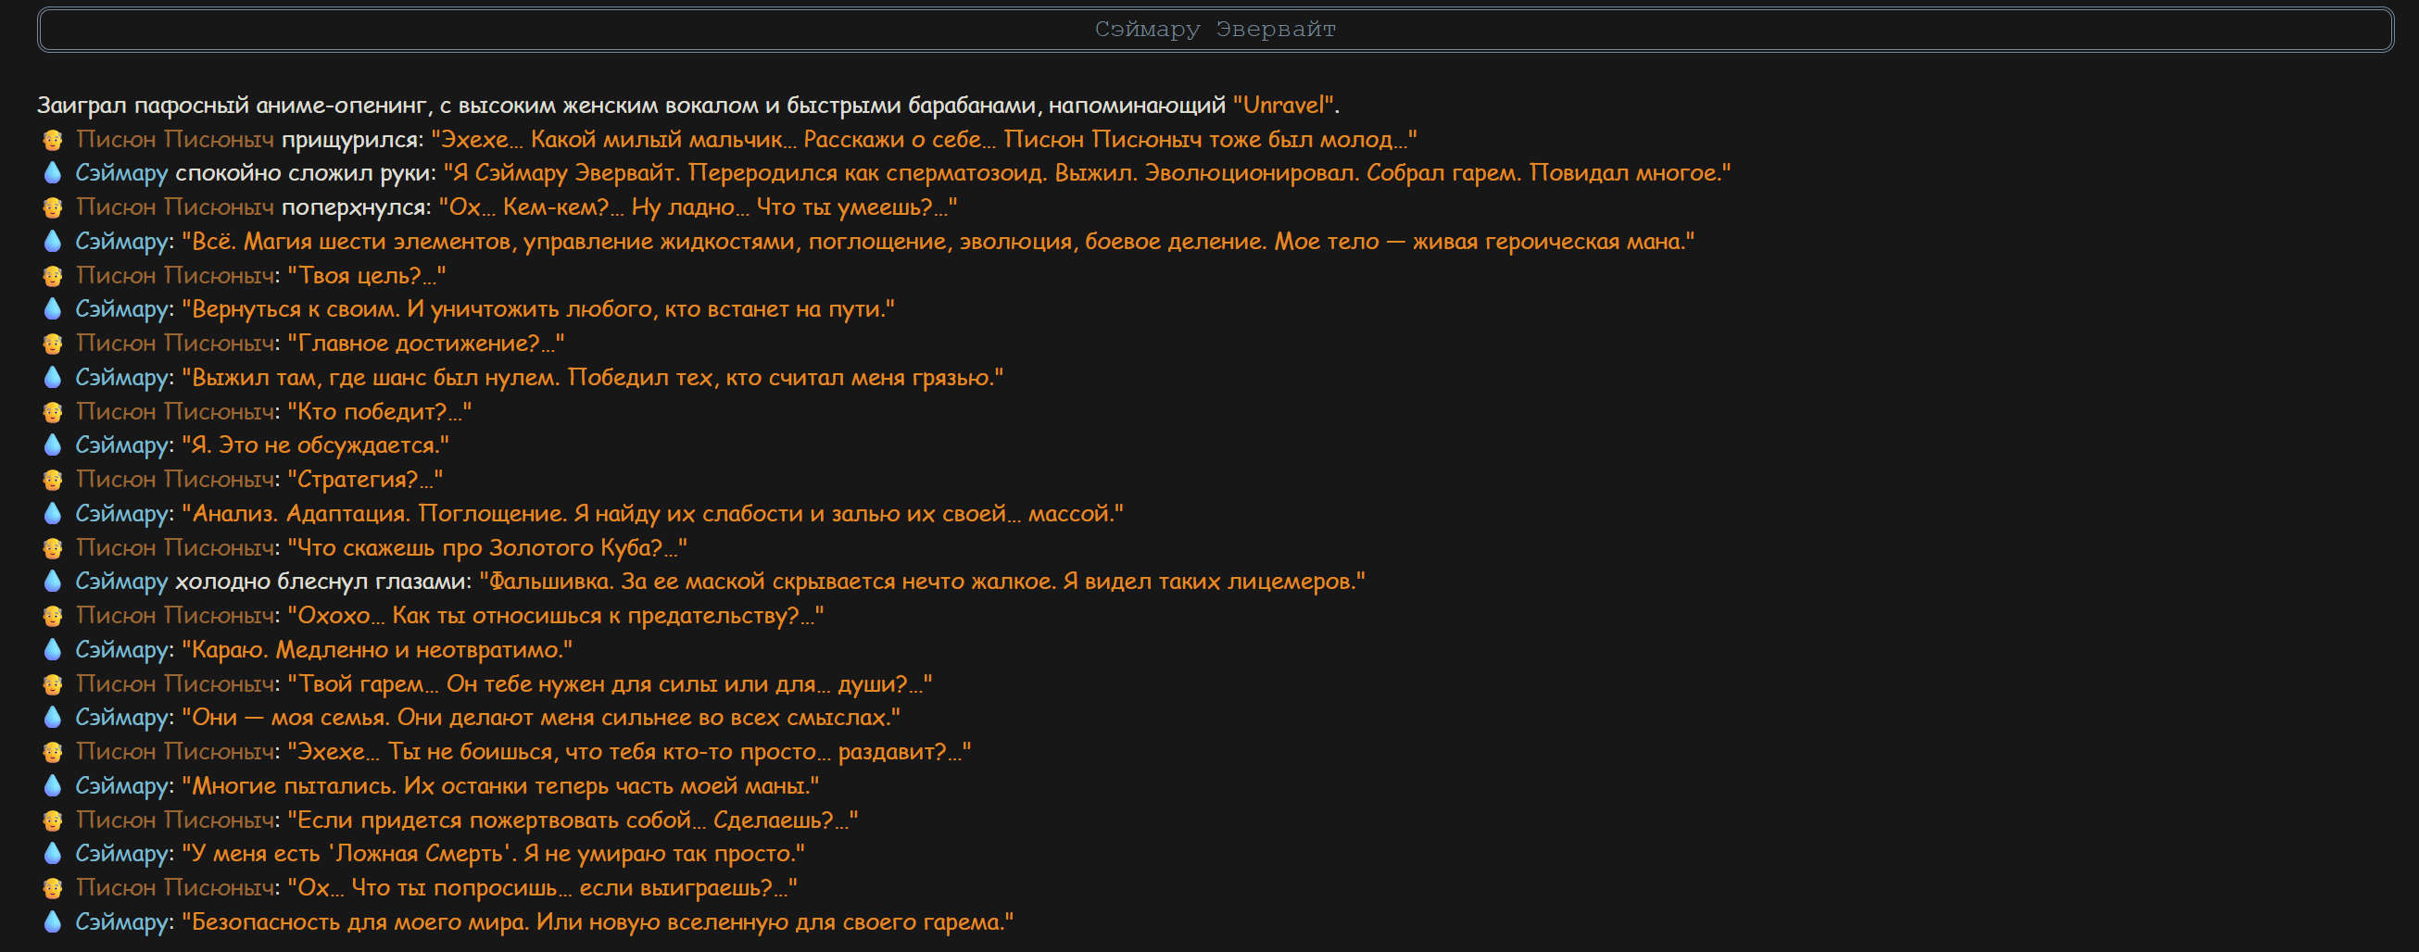Click the orange "Unravel" song title text
The image size is (2419, 952).
pyautogui.click(x=1283, y=106)
